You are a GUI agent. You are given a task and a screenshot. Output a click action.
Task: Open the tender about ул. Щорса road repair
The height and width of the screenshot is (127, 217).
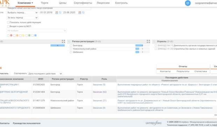coord(167,85)
